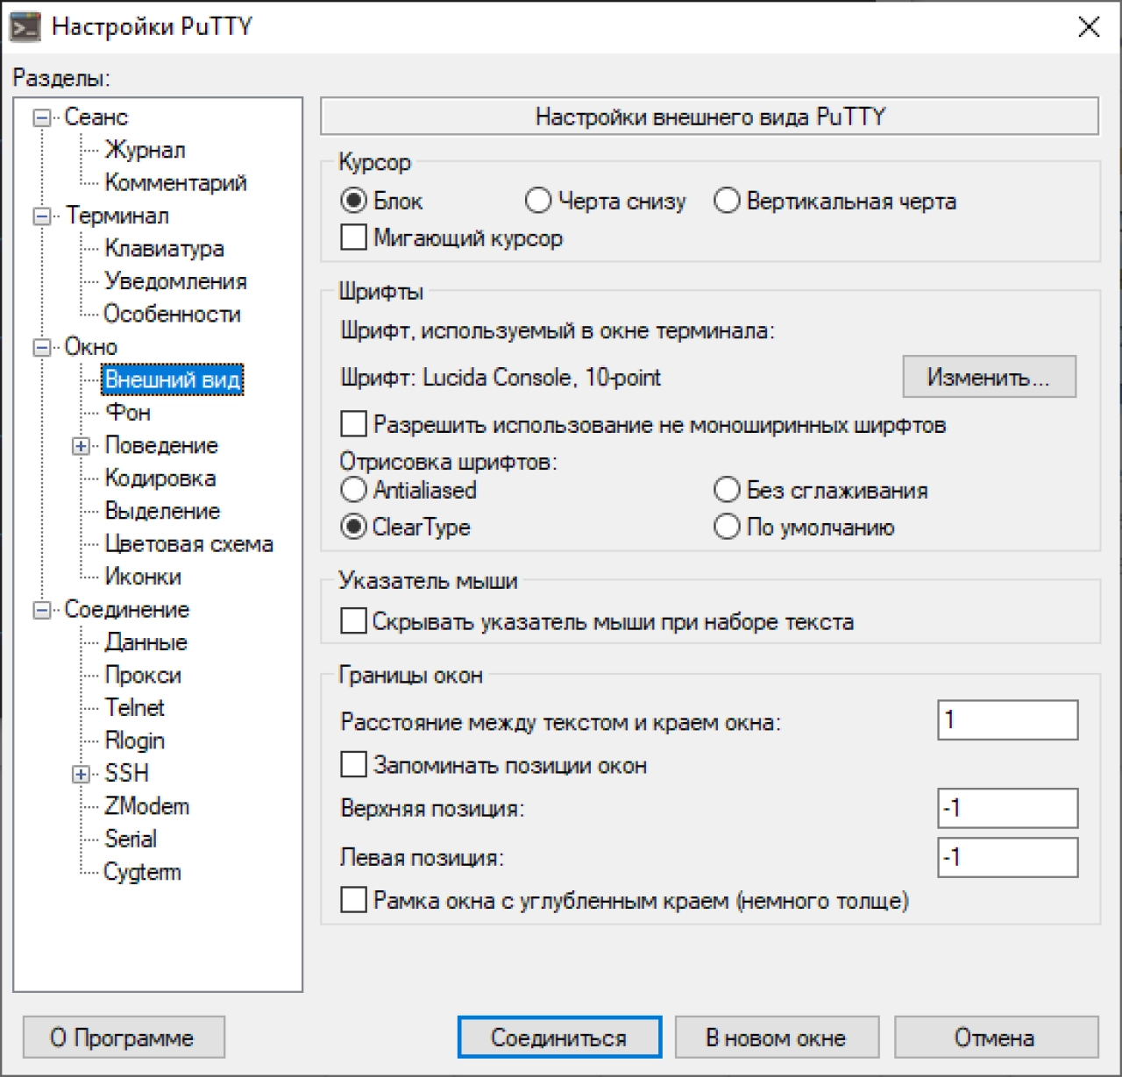Go to the Клавиатура settings
This screenshot has height=1077, width=1122.
[x=165, y=248]
